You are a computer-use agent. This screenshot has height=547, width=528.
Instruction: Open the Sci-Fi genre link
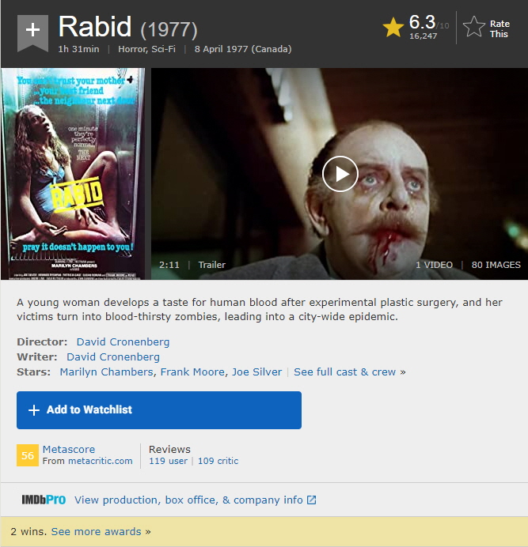tap(164, 49)
